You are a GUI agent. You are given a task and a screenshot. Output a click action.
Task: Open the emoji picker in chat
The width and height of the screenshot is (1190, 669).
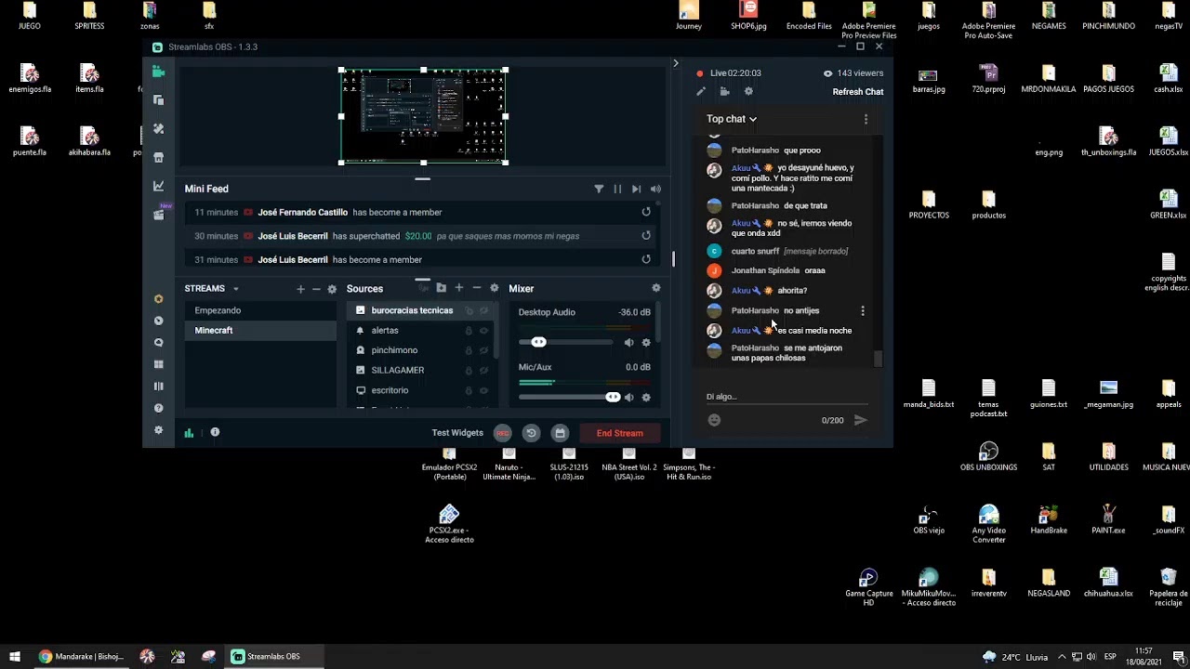(x=714, y=420)
